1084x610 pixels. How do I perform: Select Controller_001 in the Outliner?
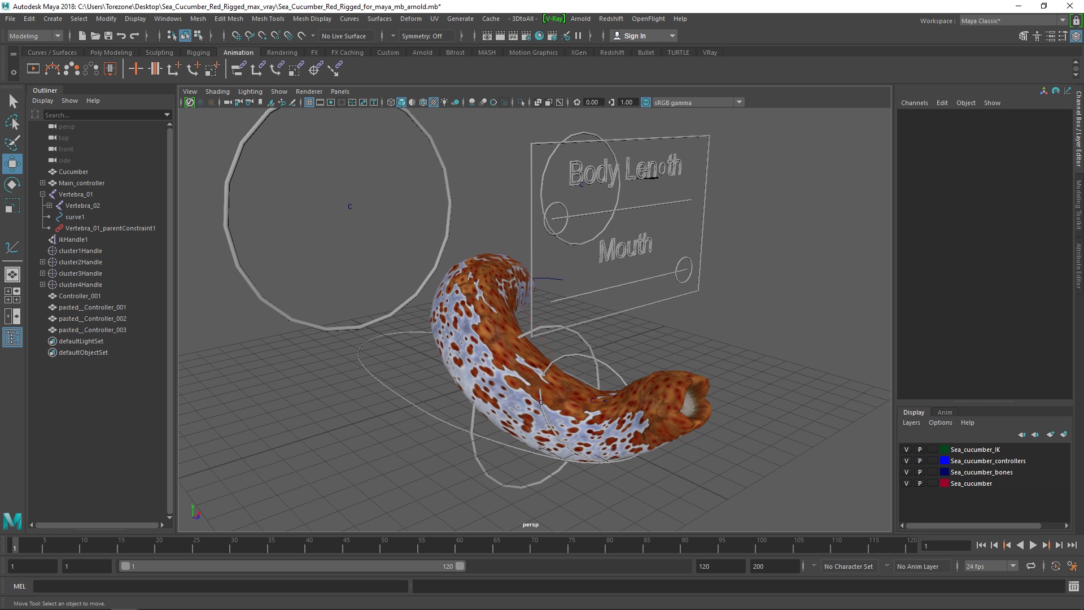coord(80,296)
